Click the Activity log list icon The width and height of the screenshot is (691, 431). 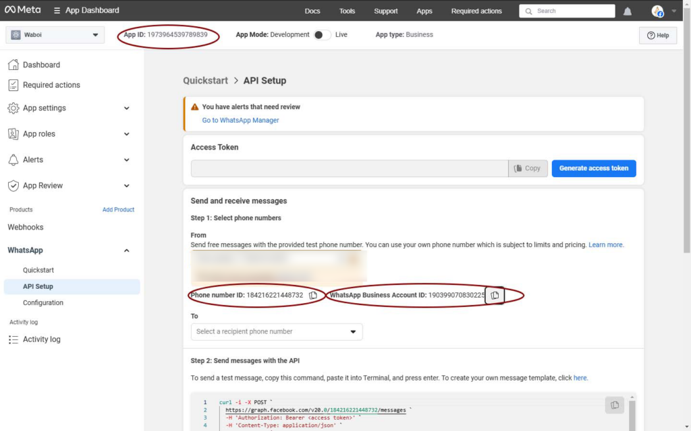13,339
